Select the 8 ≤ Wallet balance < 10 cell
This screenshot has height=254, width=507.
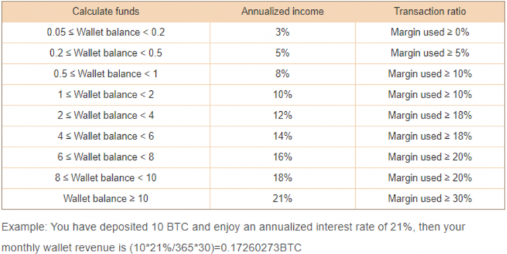[106, 178]
